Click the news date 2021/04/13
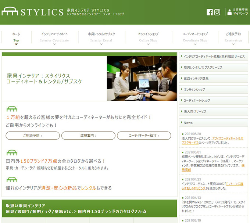The width and height of the screenshot is (250, 223). coord(193,198)
